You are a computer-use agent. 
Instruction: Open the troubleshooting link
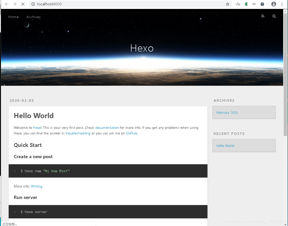78,133
